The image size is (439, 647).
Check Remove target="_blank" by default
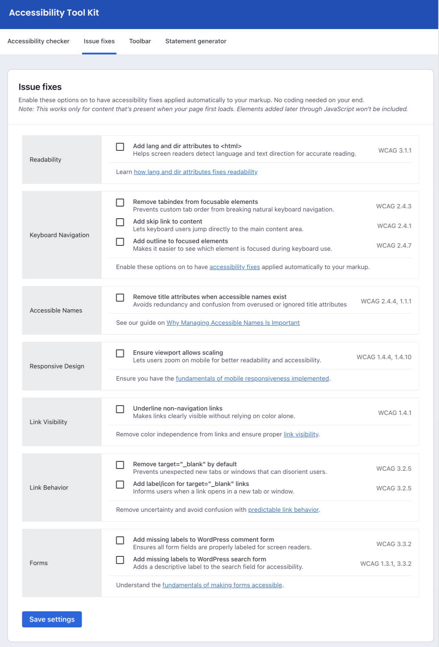click(120, 465)
